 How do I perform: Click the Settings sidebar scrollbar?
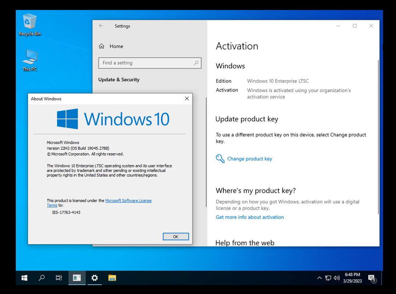pos(206,152)
